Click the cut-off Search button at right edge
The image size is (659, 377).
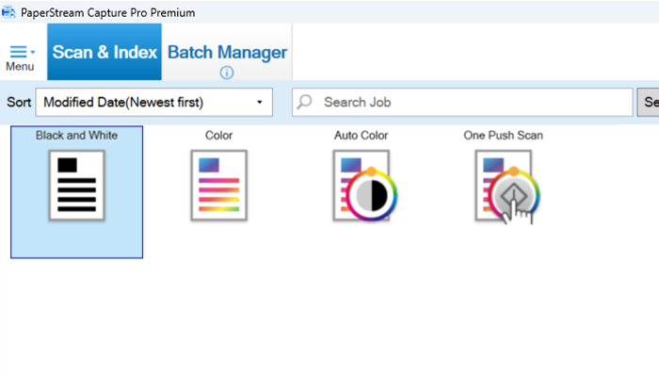649,102
